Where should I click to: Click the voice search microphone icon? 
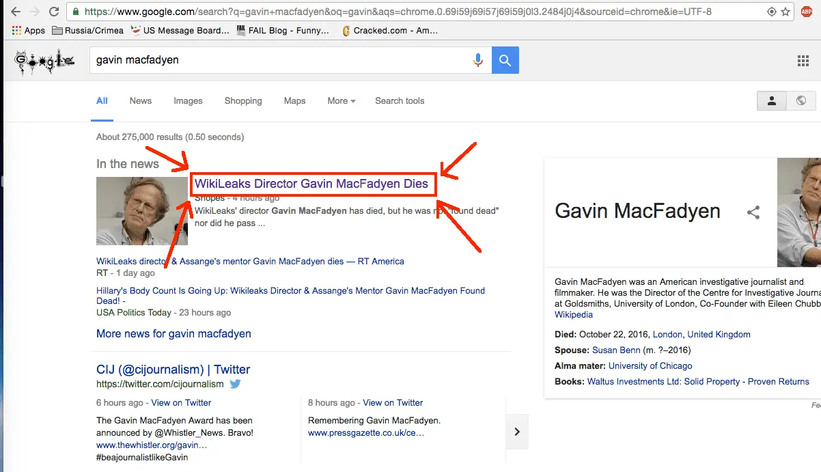coord(478,60)
